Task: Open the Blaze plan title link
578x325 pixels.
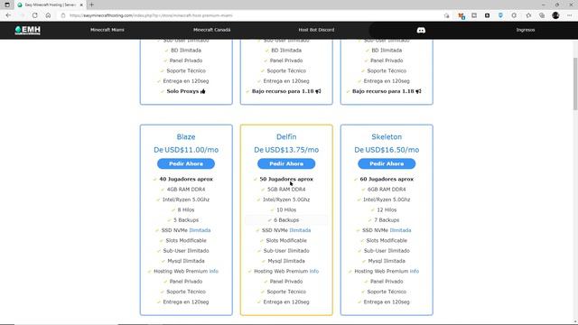Action: click(186, 136)
